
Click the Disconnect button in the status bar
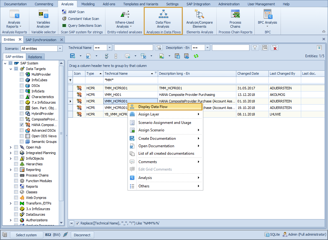pyautogui.click(x=82, y=235)
